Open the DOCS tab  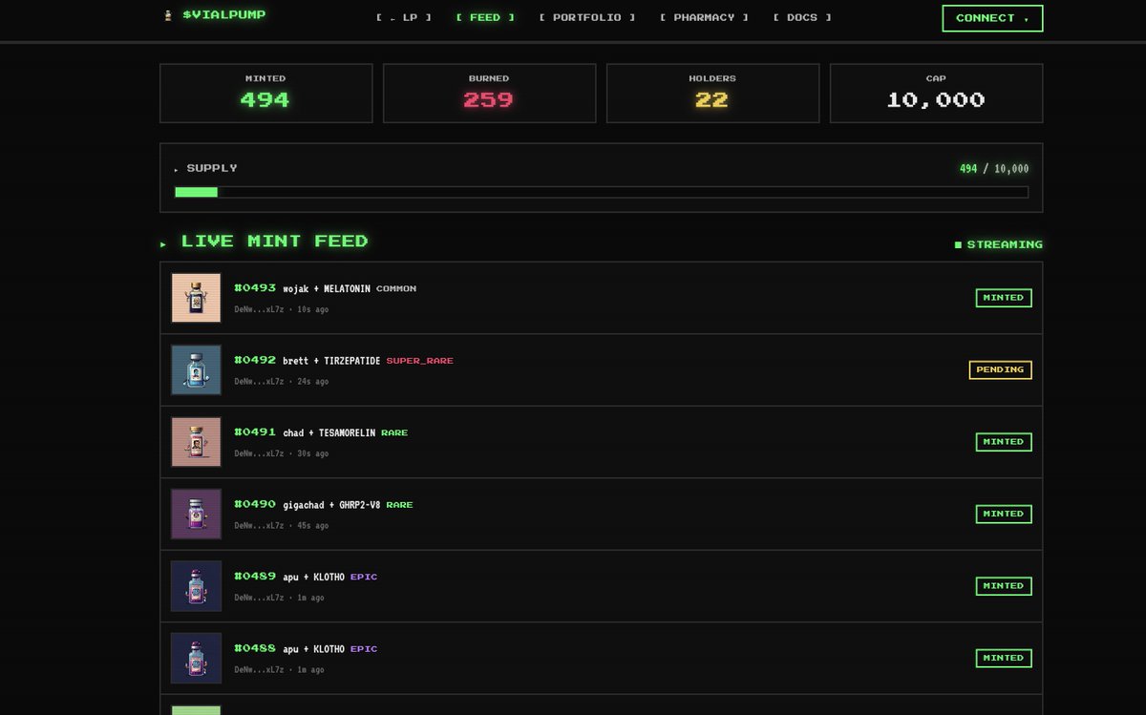pos(802,17)
